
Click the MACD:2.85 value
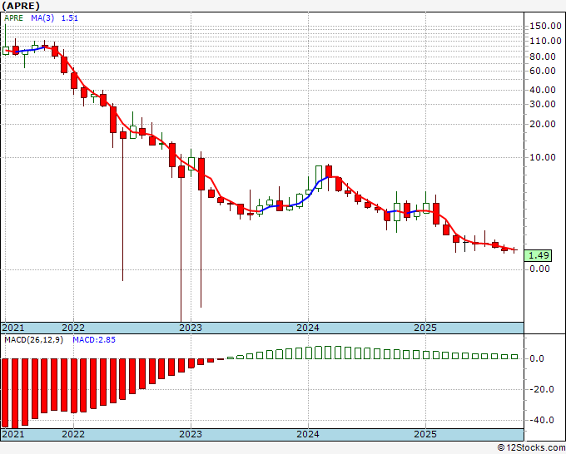coord(94,340)
